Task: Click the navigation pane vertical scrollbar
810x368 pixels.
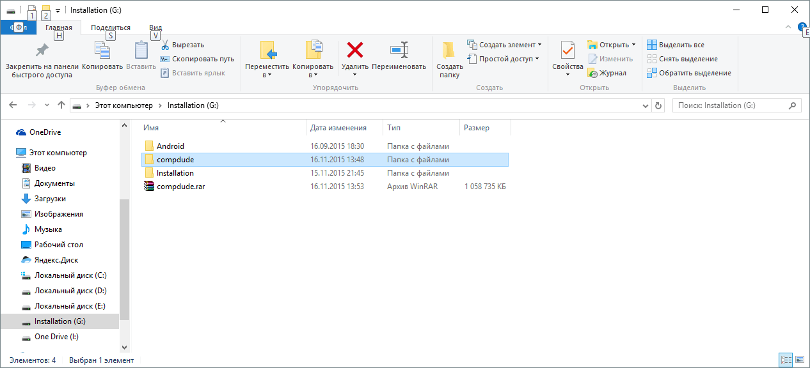Action: point(124,256)
